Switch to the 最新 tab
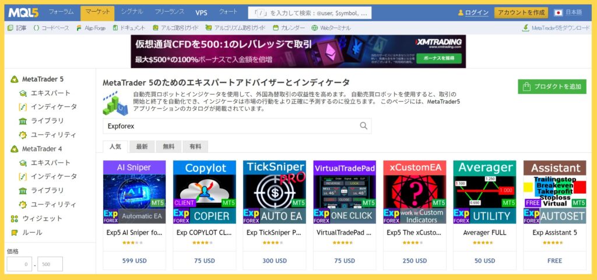Screen dimensions: 597x280 (x=142, y=146)
